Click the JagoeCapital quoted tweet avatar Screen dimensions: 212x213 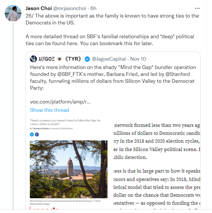pos(33,59)
